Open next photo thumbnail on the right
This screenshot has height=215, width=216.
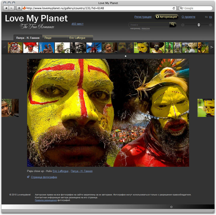pyautogui.click(x=206, y=108)
